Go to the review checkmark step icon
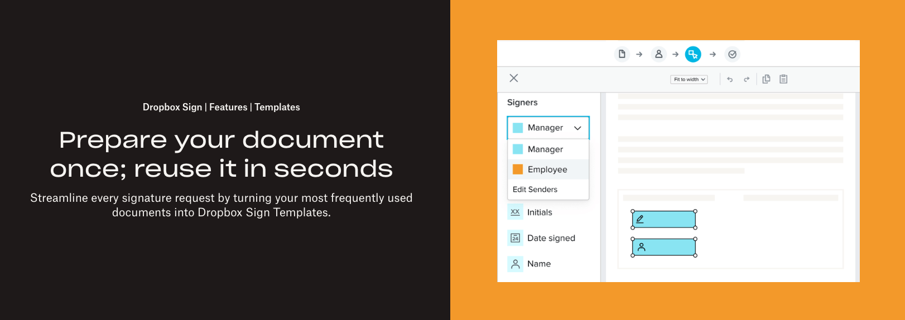 732,54
